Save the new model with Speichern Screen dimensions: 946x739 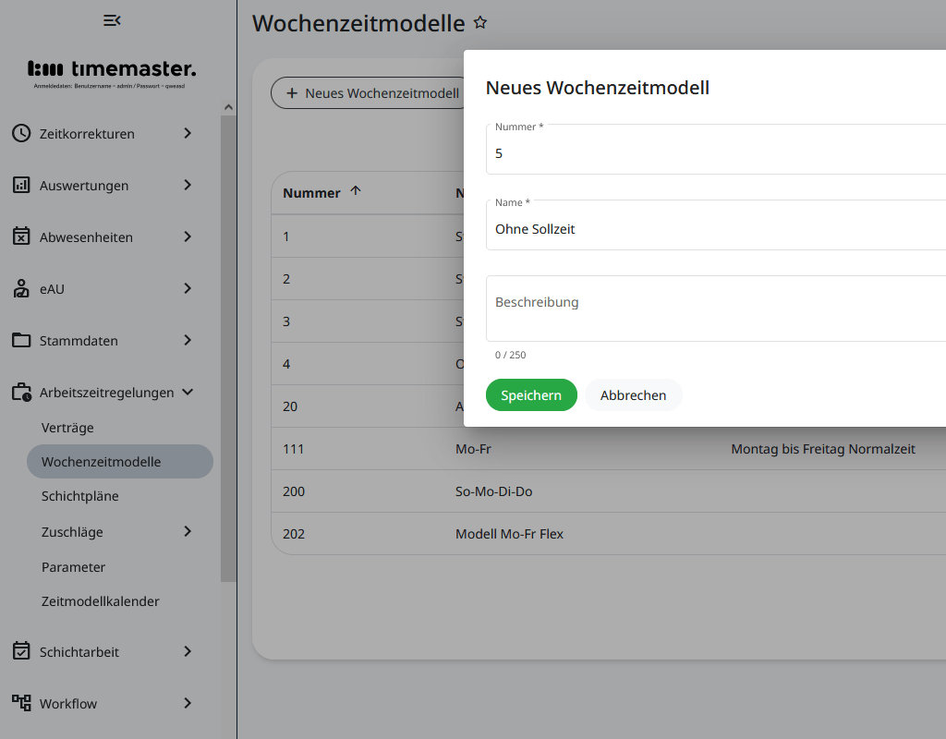pos(531,394)
